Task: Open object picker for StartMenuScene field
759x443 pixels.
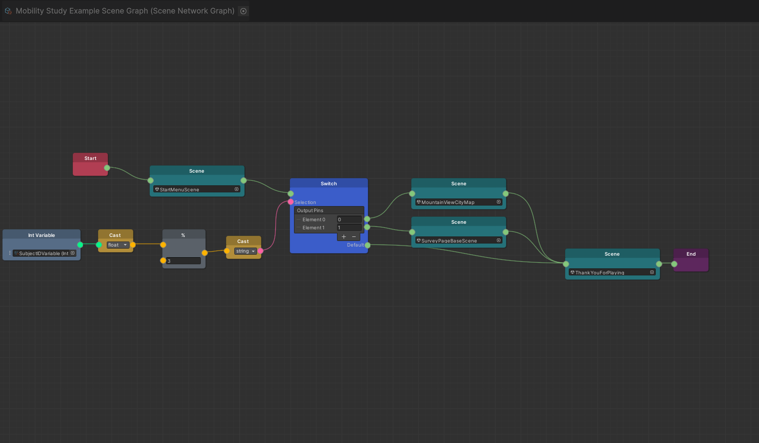Action: pyautogui.click(x=236, y=189)
